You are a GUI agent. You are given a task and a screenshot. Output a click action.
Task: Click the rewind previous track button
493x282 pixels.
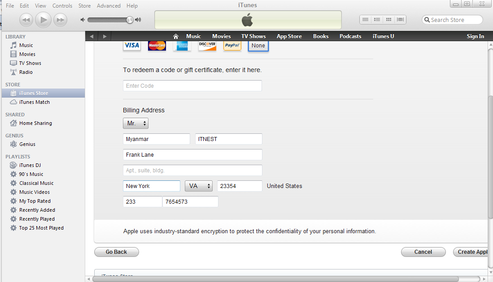(26, 20)
